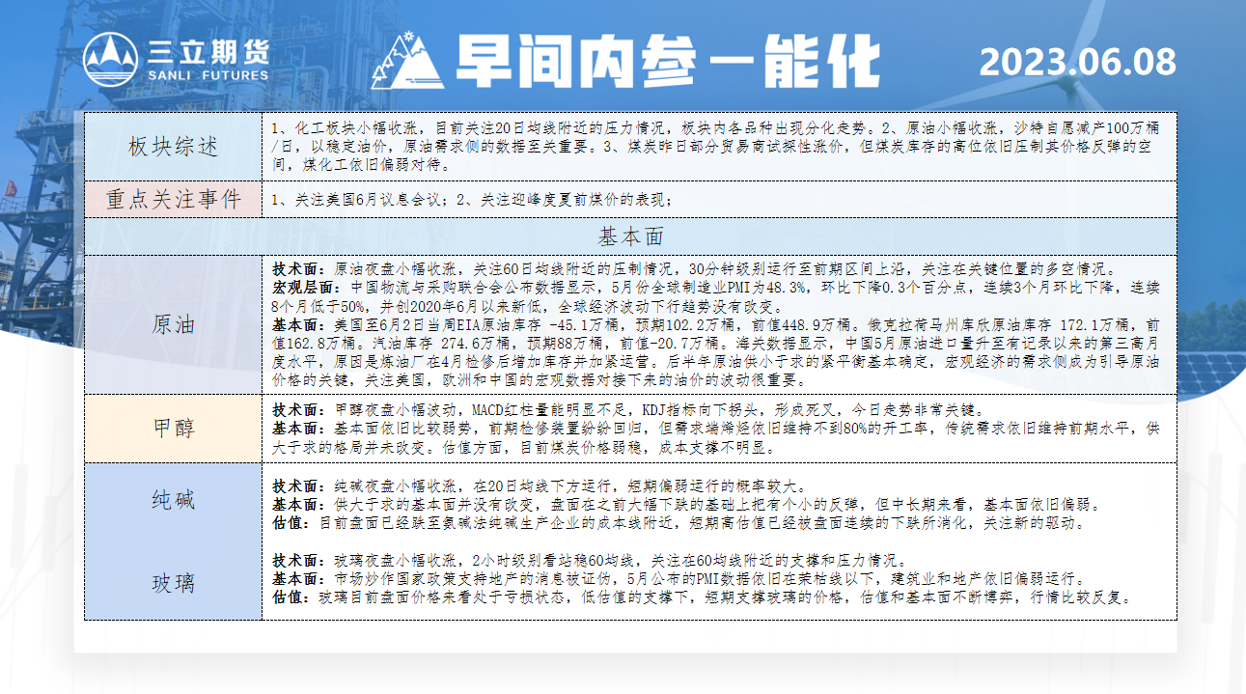Click the date 2023.06.08 in header

point(1077,62)
